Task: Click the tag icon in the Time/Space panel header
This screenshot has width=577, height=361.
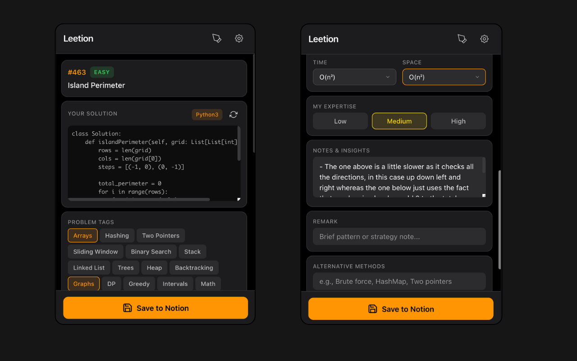Action: [x=462, y=39]
